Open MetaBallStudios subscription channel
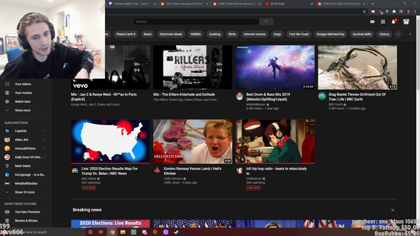This screenshot has width=420, height=236. (x=26, y=184)
